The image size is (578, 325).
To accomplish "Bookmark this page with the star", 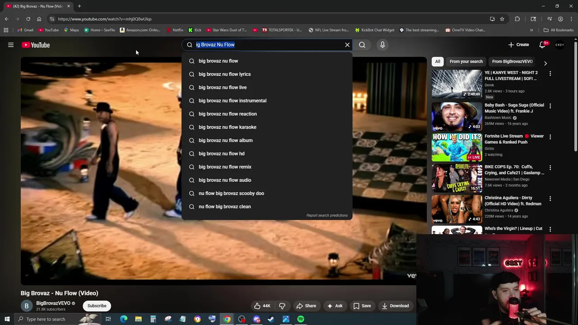I will point(502,19).
